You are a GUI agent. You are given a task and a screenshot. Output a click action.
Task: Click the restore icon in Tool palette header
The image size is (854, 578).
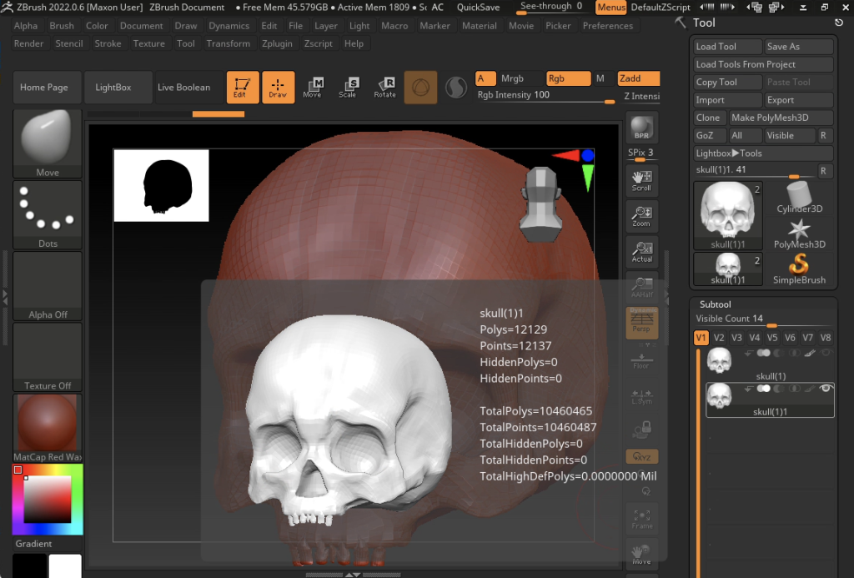(839, 23)
